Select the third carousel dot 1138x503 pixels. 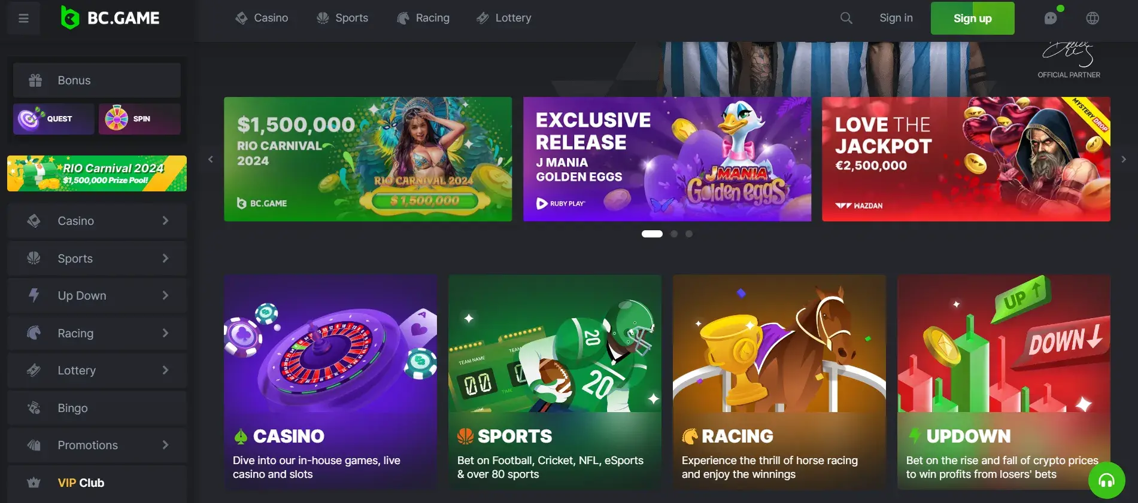[689, 234]
